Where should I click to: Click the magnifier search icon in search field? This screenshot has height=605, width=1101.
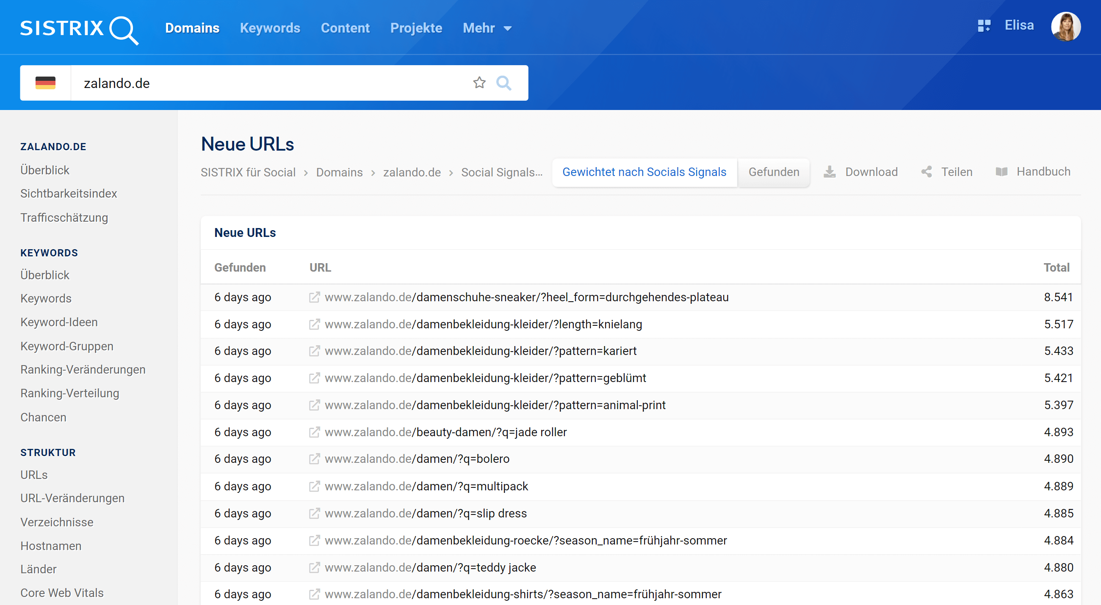click(x=503, y=83)
